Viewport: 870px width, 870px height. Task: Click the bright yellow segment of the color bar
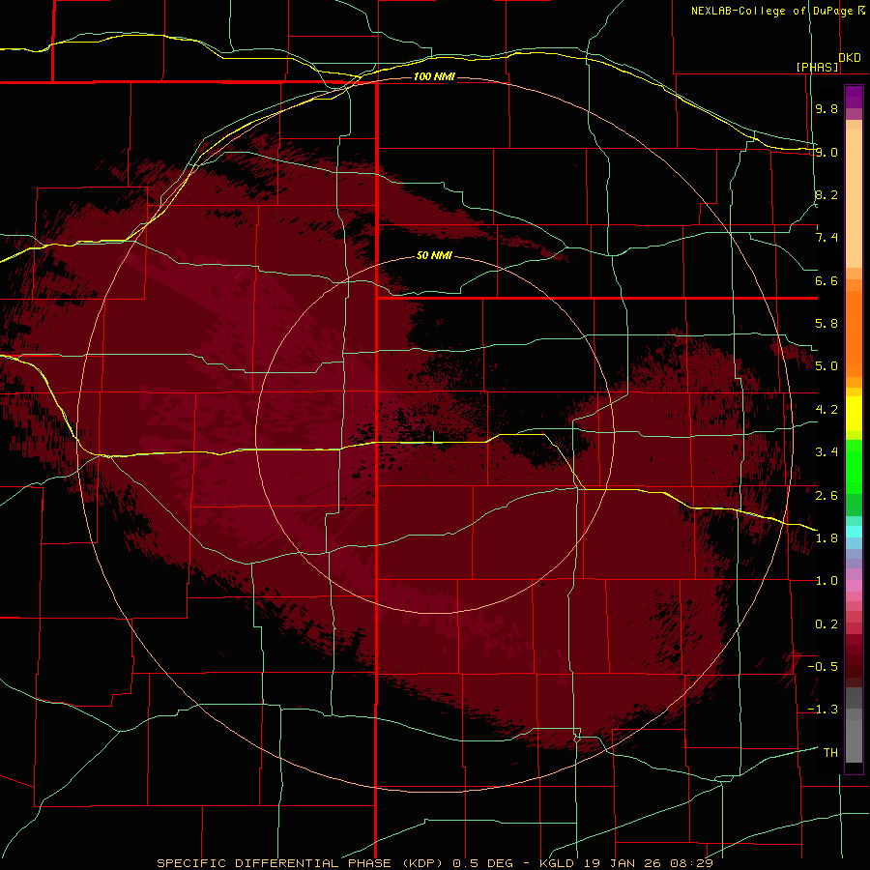(x=854, y=414)
